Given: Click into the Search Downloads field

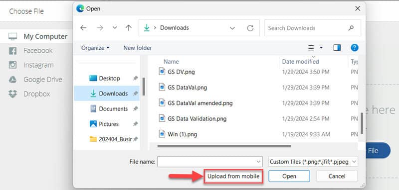Looking at the screenshot, I should click(313, 28).
